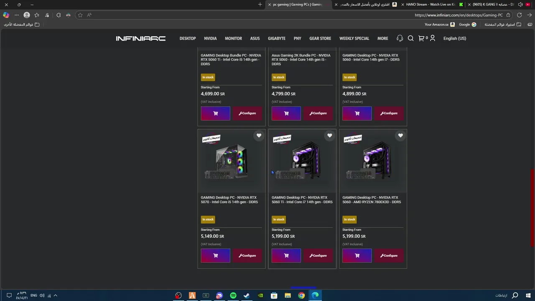Open site search magnifier icon

click(410, 38)
